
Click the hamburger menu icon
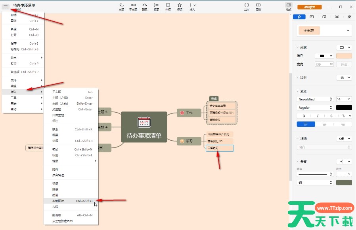tap(5, 7)
